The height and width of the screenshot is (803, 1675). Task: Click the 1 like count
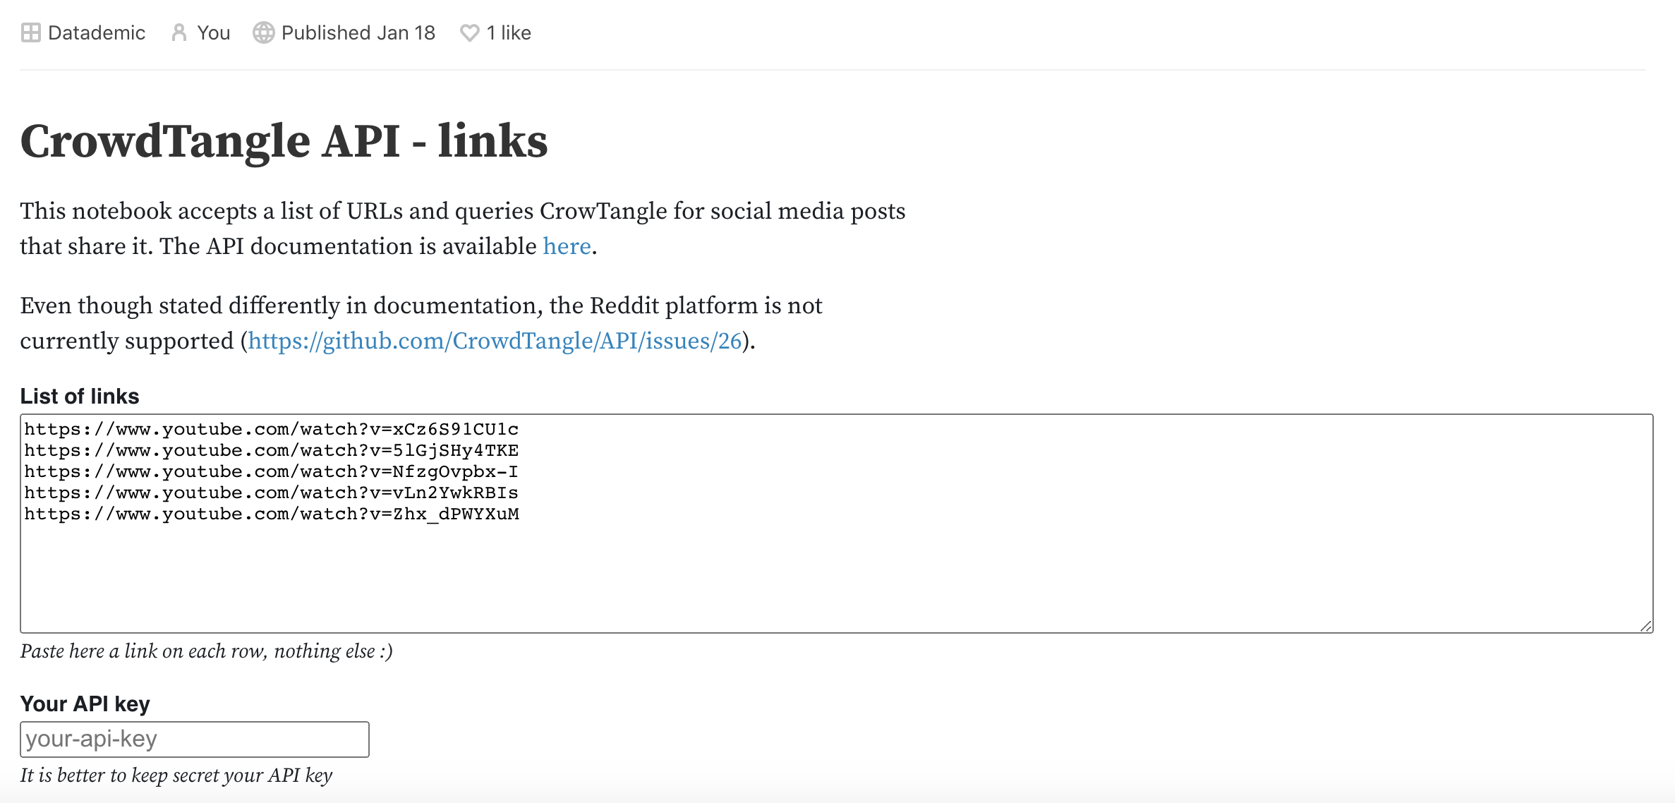tap(509, 33)
